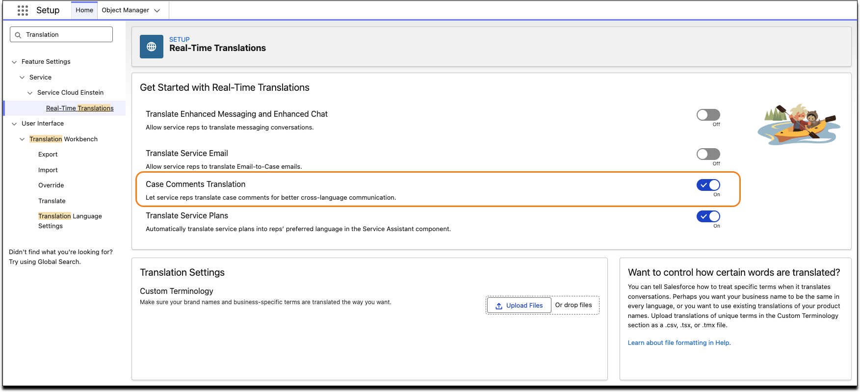Open Translation Language Settings page
The image size is (860, 392).
click(70, 221)
